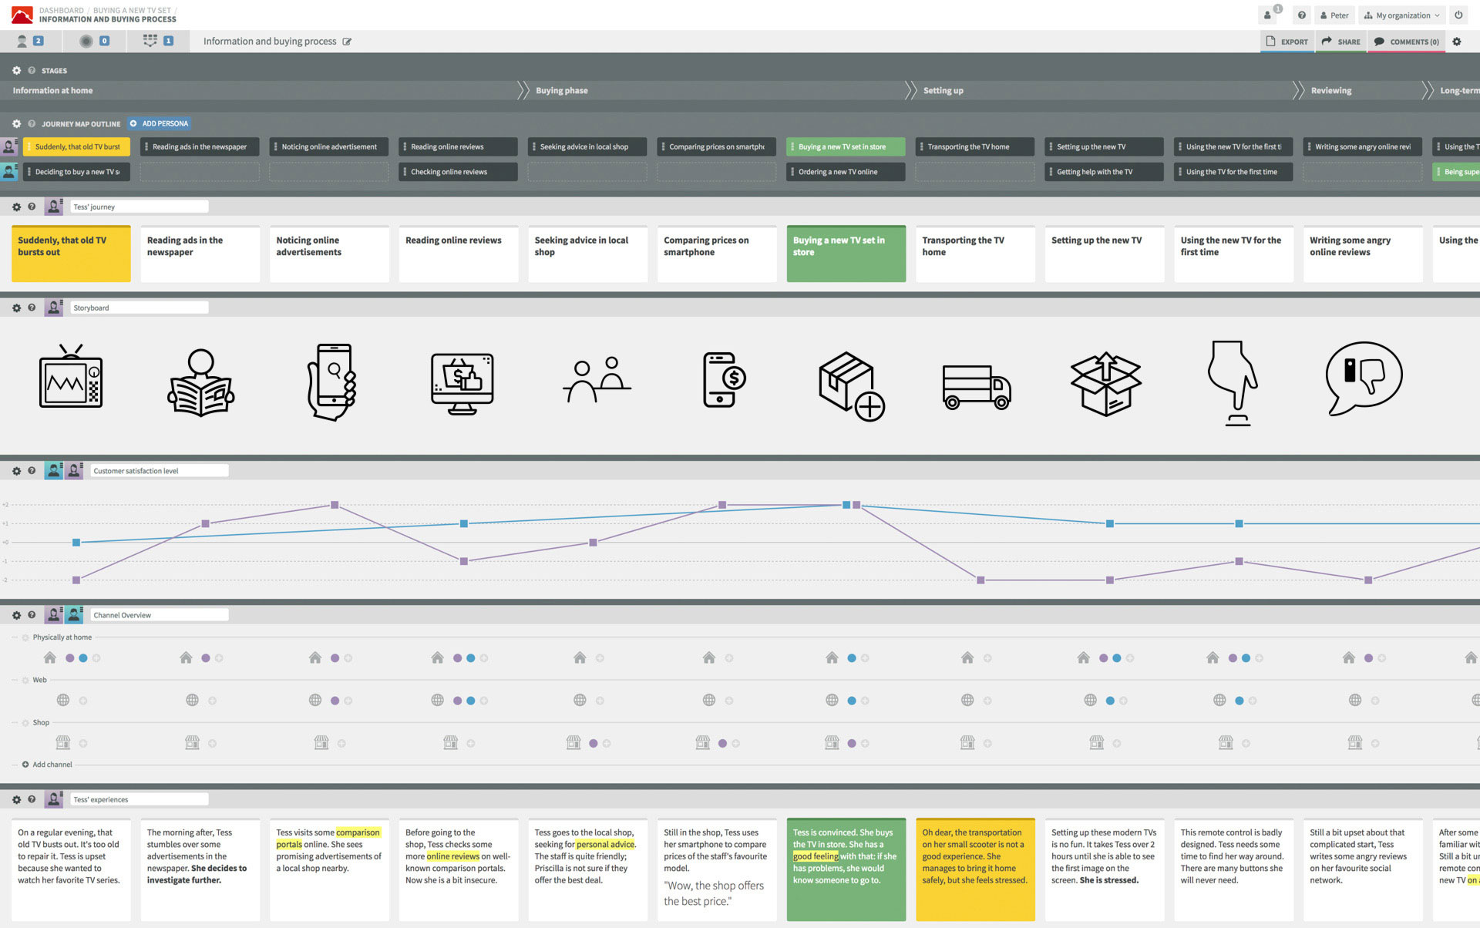Open the Peter user menu
The width and height of the screenshot is (1480, 928).
(1334, 15)
